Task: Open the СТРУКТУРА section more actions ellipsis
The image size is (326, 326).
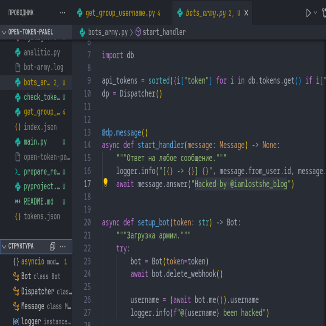Action: coord(63,246)
